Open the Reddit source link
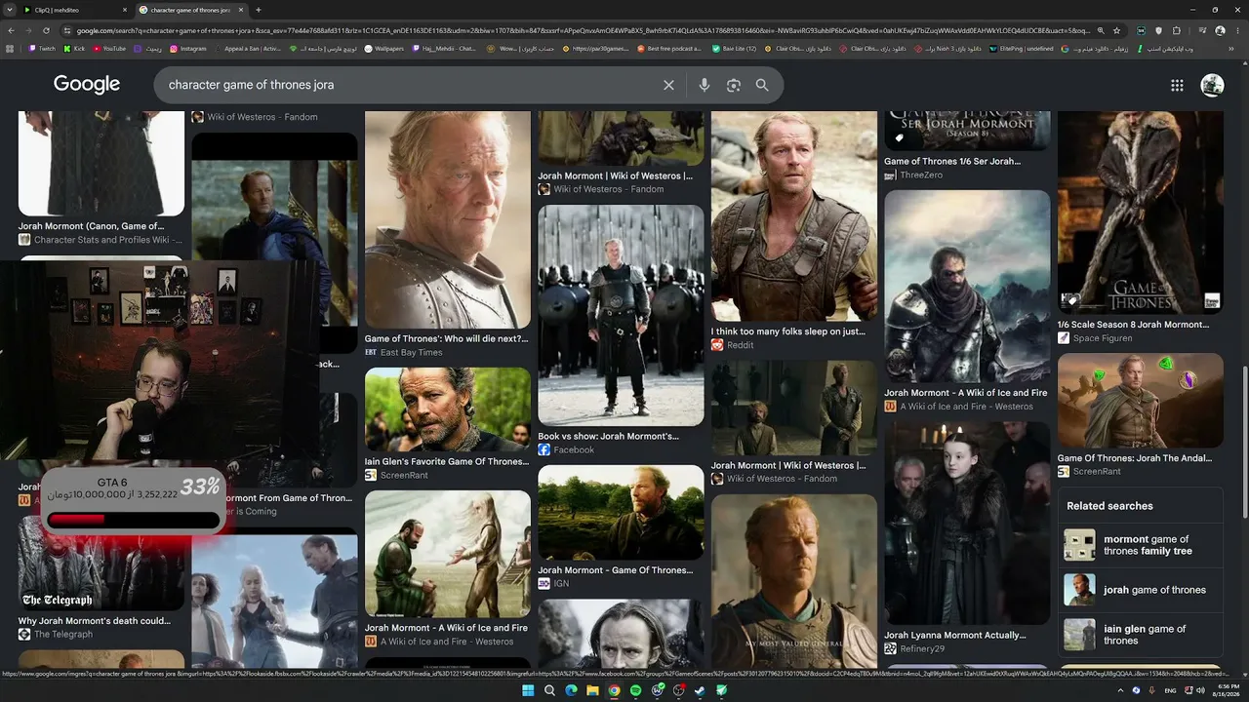Image resolution: width=1249 pixels, height=702 pixels. (732, 345)
